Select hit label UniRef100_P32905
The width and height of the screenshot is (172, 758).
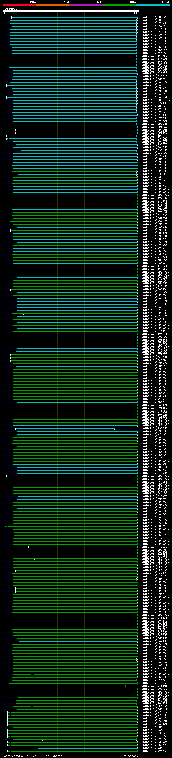154,742
